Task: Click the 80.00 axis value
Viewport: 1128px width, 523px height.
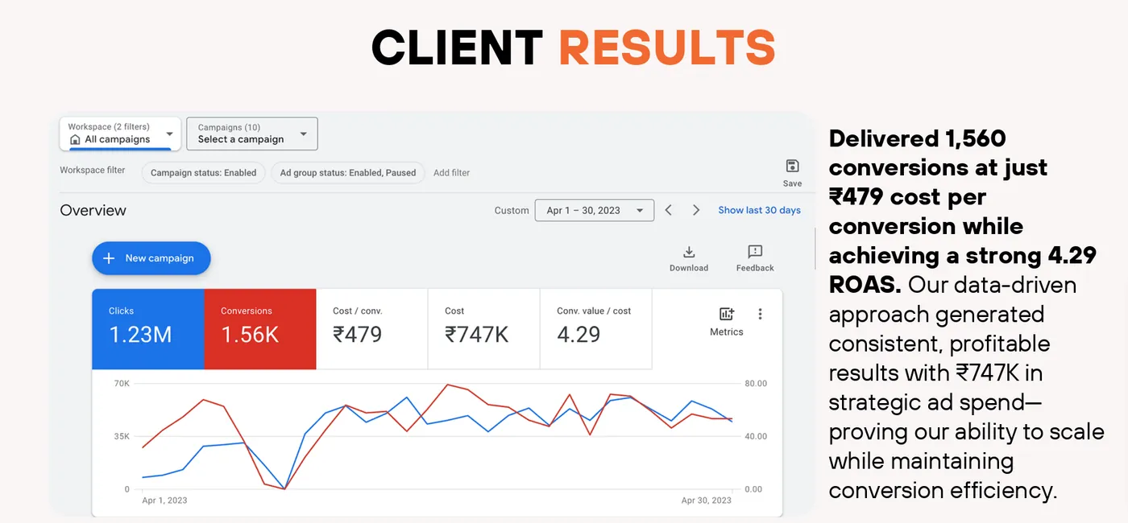Action: pyautogui.click(x=756, y=383)
